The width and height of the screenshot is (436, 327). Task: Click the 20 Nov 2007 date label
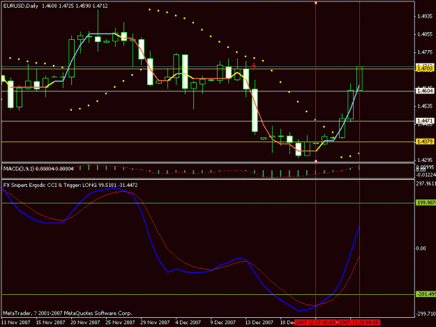[85, 323]
